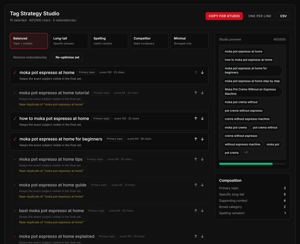Move 'moka pot espresso at home tutorial' down
The width and height of the screenshot is (300, 244).
(x=202, y=93)
